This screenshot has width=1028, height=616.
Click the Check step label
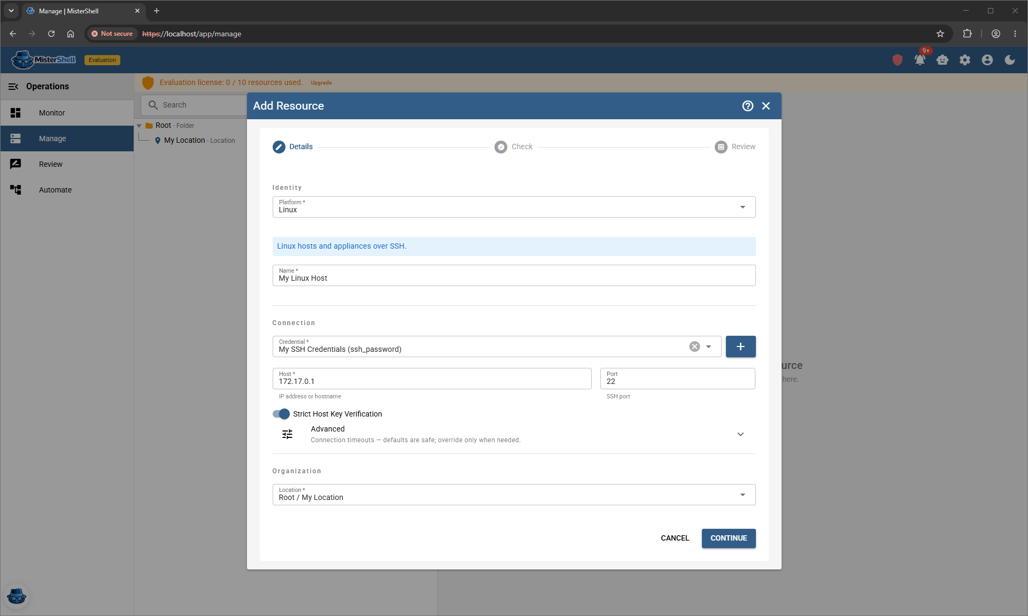522,147
